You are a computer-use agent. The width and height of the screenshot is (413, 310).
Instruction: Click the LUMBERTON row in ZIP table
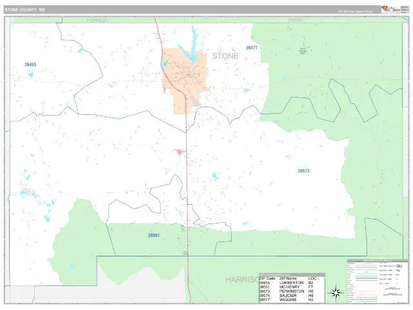pos(292,283)
